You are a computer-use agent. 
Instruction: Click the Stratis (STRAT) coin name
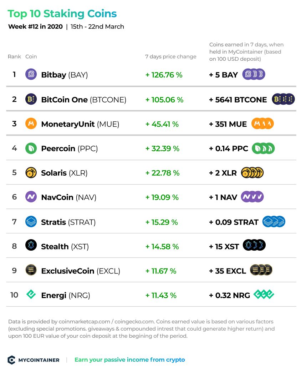tap(68, 222)
